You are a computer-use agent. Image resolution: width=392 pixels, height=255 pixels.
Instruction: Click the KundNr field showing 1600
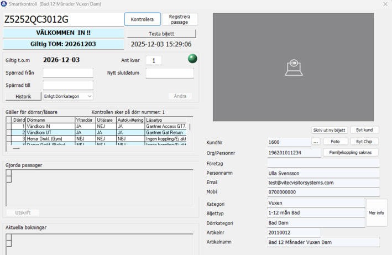click(x=289, y=142)
